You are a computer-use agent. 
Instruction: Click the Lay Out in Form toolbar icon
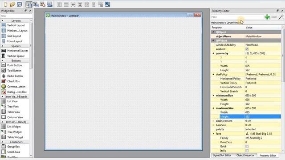[x=94, y=4]
